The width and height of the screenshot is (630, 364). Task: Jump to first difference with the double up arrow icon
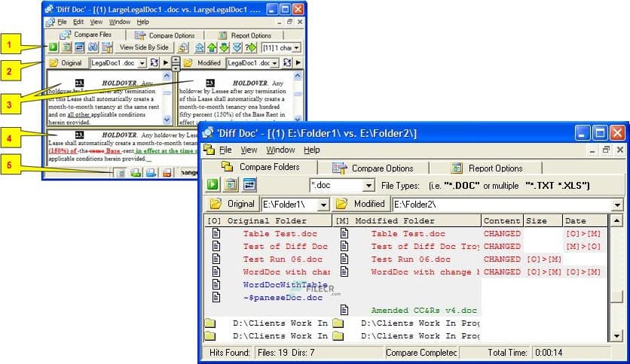pyautogui.click(x=199, y=47)
